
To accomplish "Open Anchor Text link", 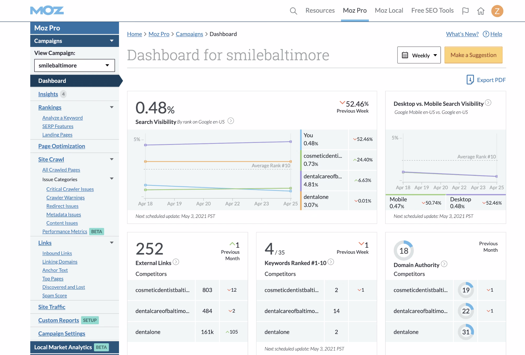I will pos(55,270).
